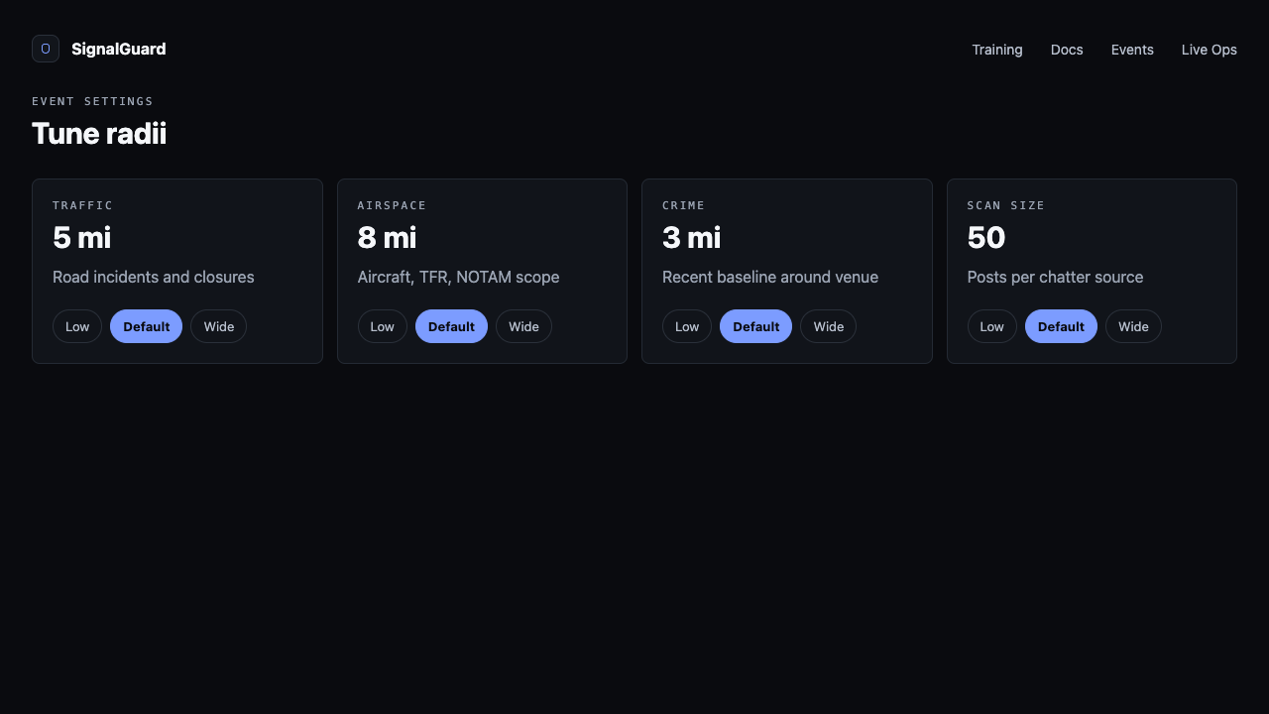Click the 'Tune radii' heading
This screenshot has height=714, width=1269.
click(x=99, y=133)
